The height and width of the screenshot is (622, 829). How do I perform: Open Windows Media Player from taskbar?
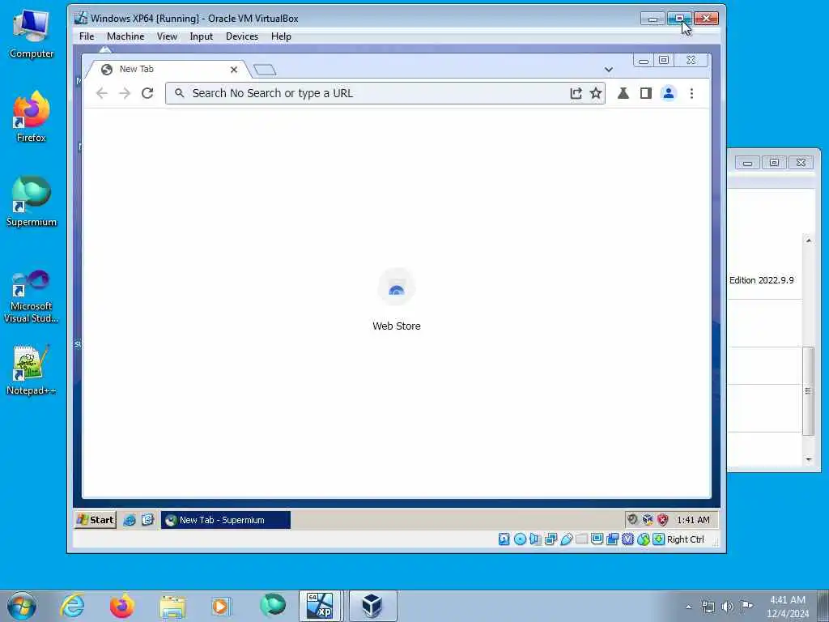pyautogui.click(x=221, y=606)
